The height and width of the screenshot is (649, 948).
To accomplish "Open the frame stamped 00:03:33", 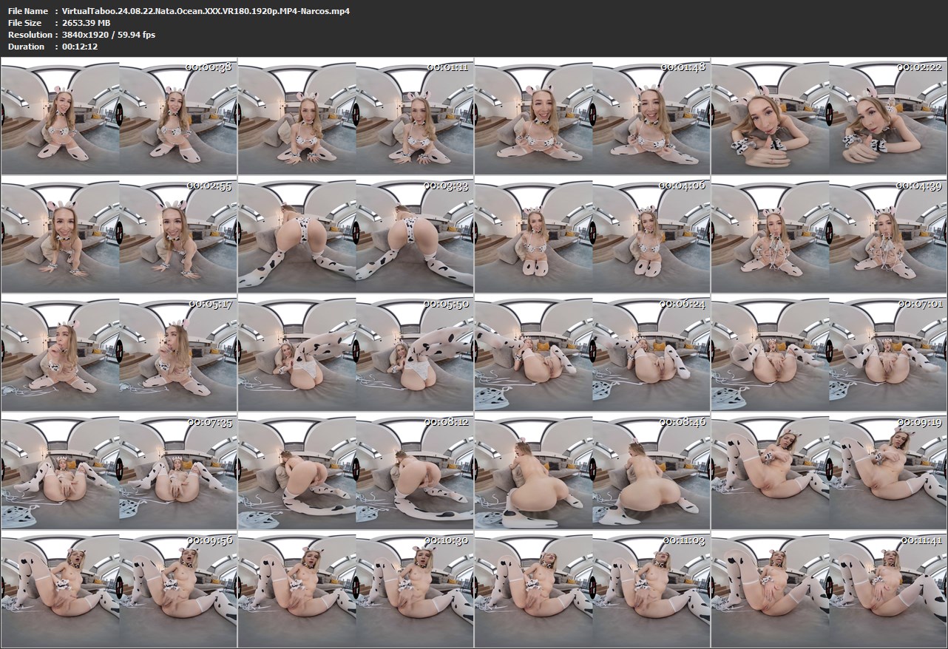I will coord(356,234).
